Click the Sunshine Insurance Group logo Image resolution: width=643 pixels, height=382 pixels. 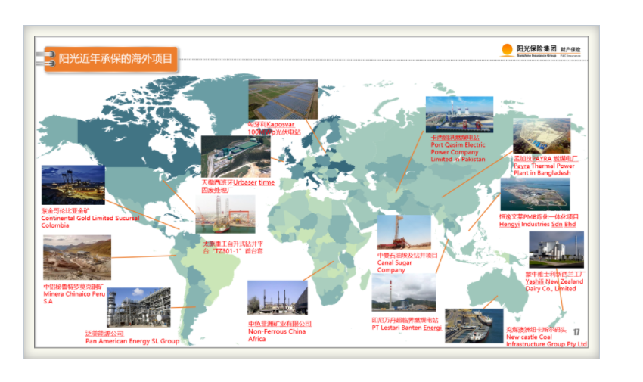[540, 51]
